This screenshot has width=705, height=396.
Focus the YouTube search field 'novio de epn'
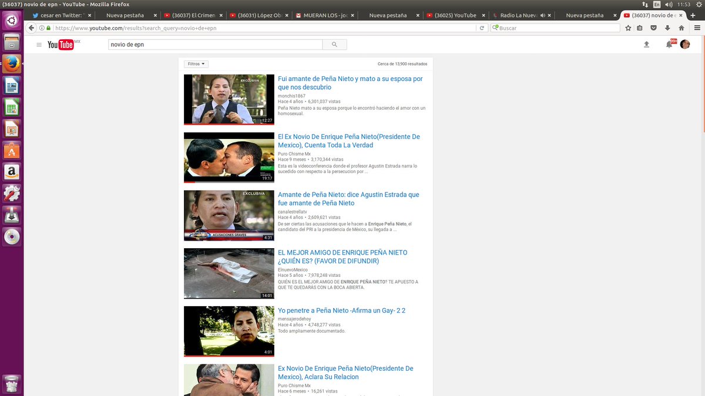point(216,45)
